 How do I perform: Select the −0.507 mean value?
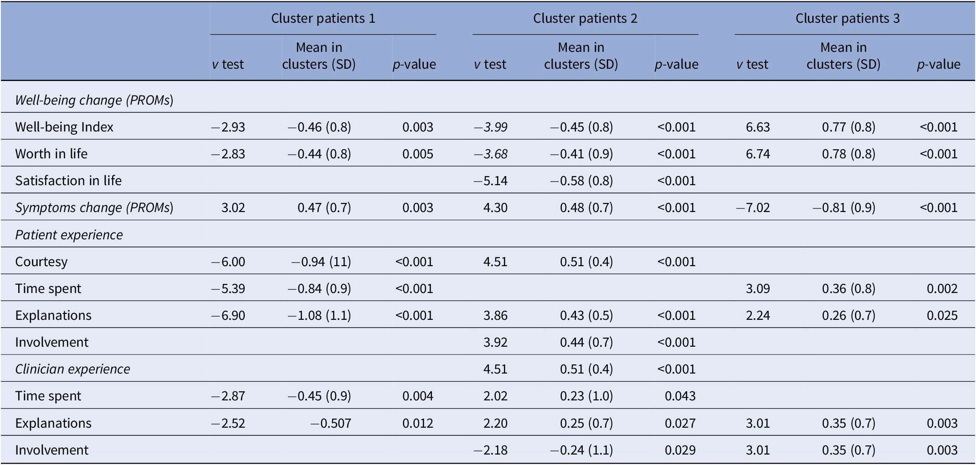331,423
